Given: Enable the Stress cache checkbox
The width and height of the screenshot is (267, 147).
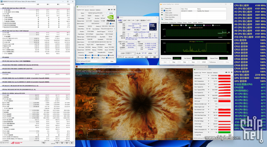Looking at the screenshot, I should pos(164,13).
